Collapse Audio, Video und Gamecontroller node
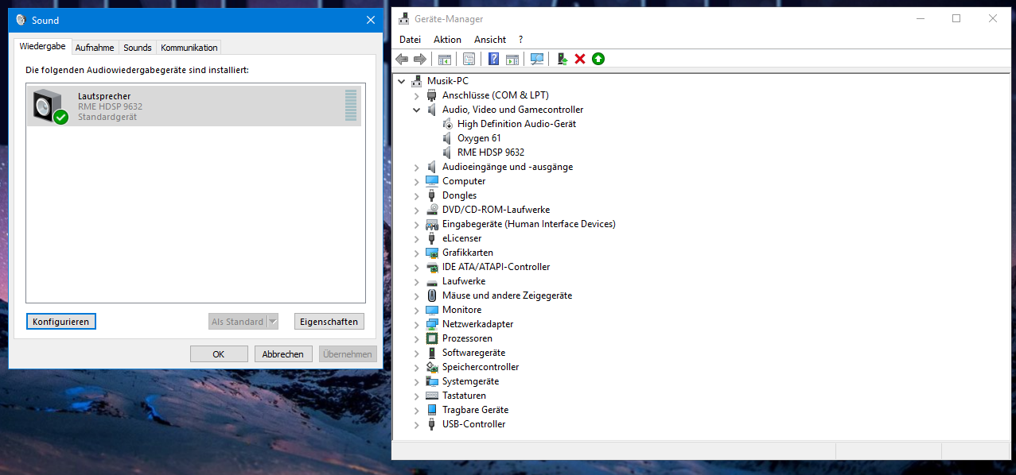 [416, 110]
